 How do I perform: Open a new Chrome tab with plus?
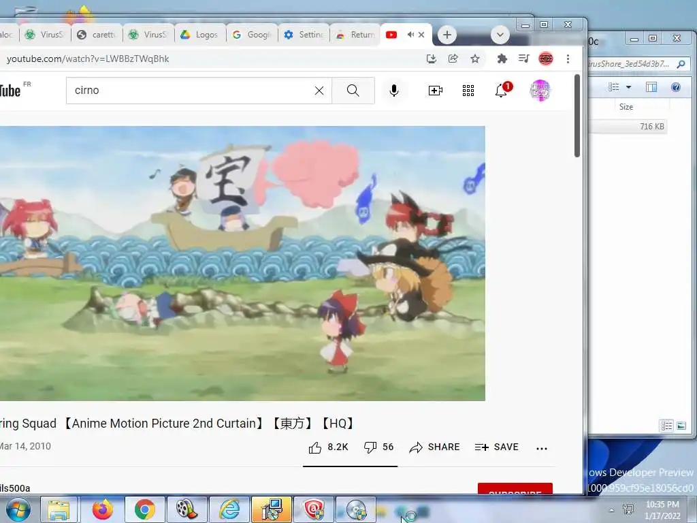(x=447, y=35)
